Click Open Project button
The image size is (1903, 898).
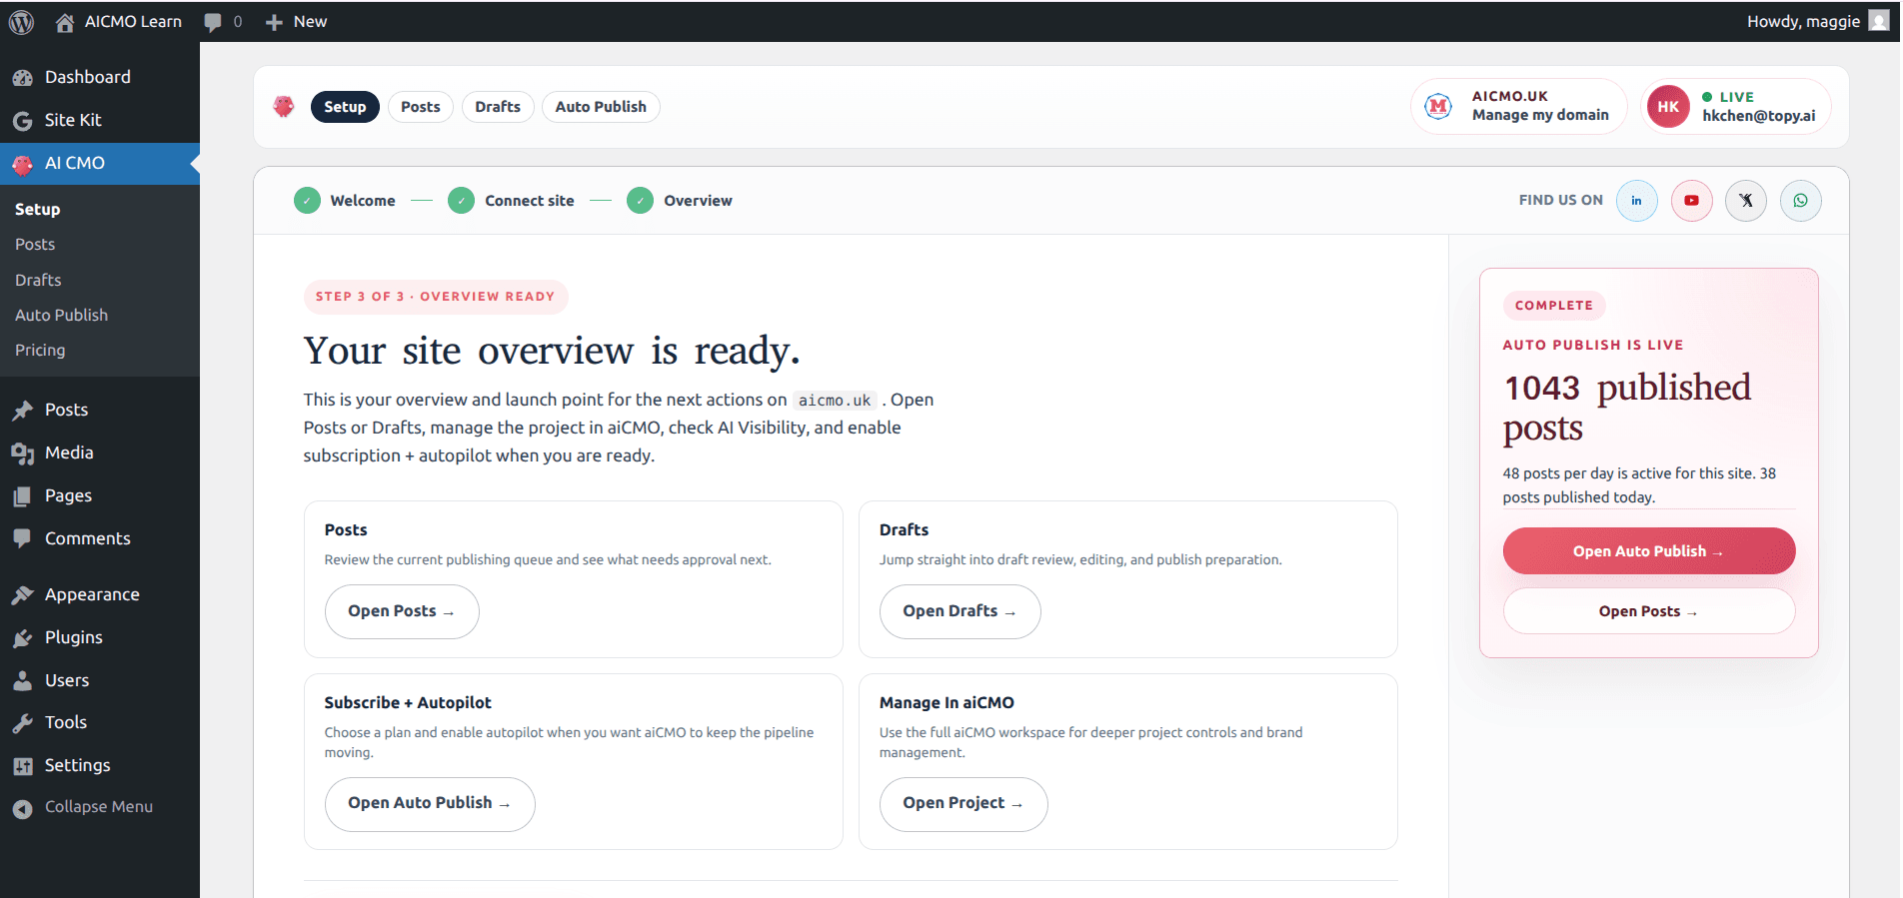coord(963,804)
